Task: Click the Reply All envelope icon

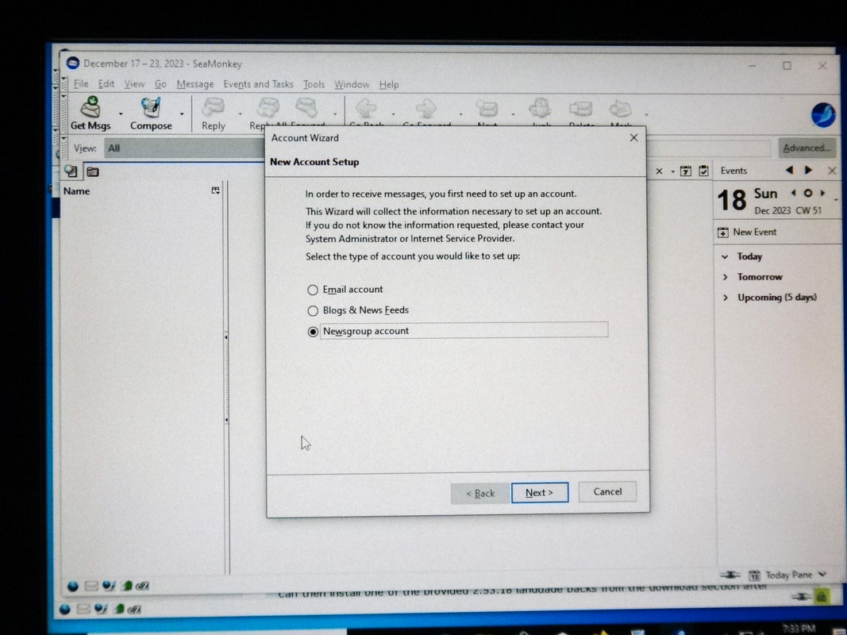Action: 268,107
